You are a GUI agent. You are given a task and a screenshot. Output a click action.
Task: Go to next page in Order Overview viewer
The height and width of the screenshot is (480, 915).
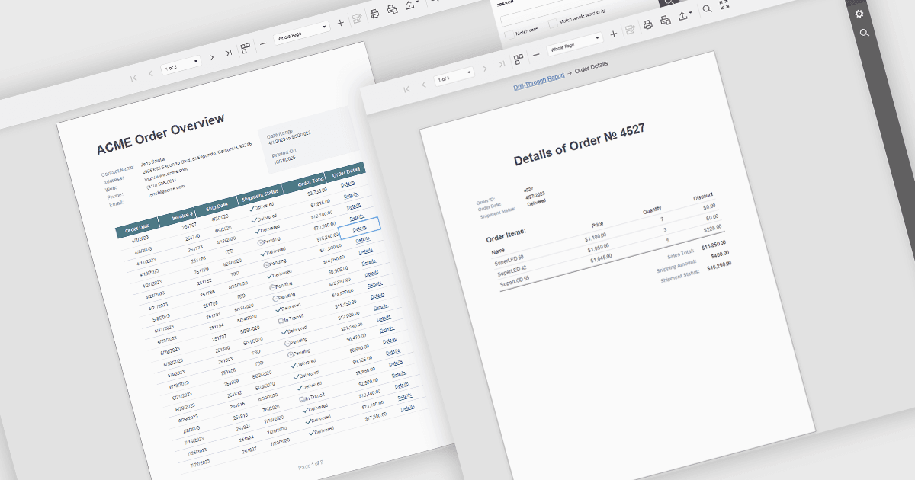212,57
